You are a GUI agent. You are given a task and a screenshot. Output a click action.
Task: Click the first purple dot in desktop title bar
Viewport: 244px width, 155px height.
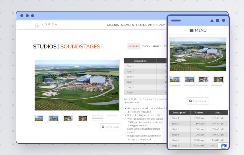(x=22, y=16)
